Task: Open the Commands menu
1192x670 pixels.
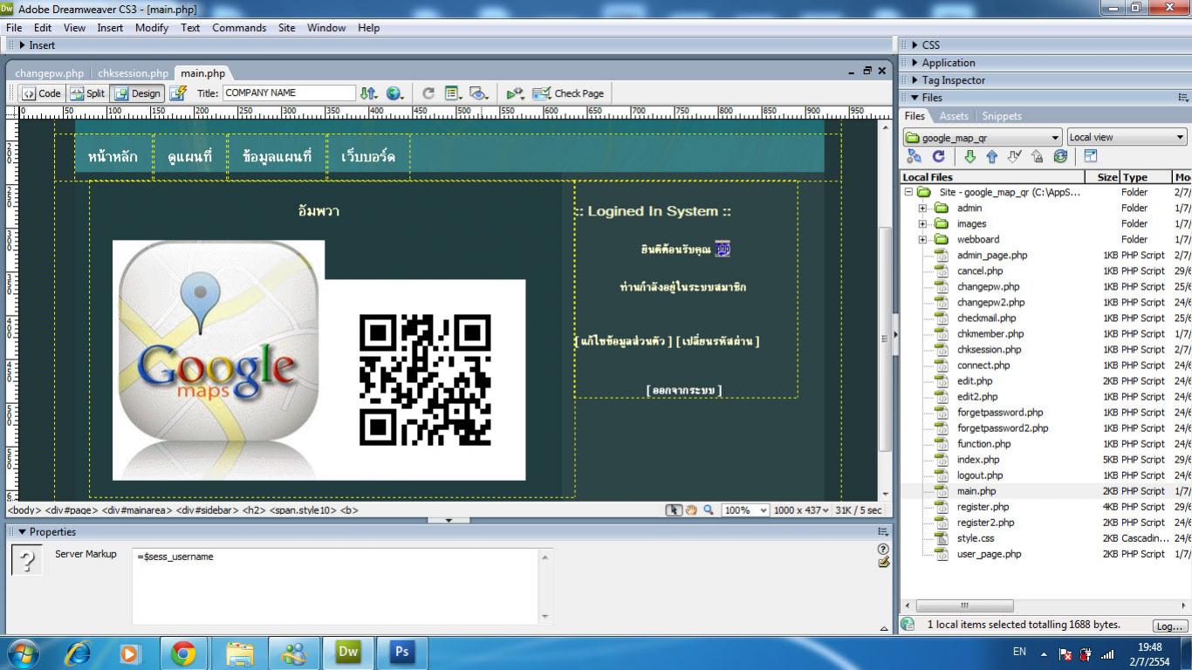Action: (x=239, y=28)
